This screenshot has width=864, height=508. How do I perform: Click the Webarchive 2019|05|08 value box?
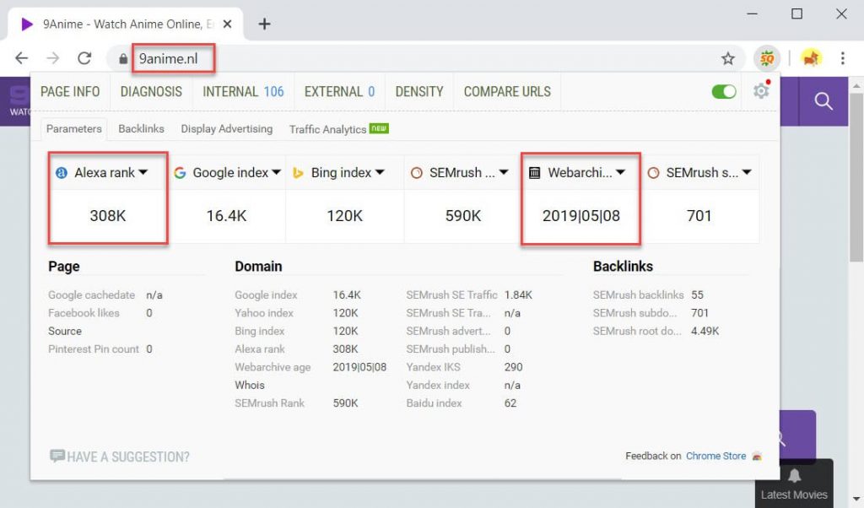581,216
